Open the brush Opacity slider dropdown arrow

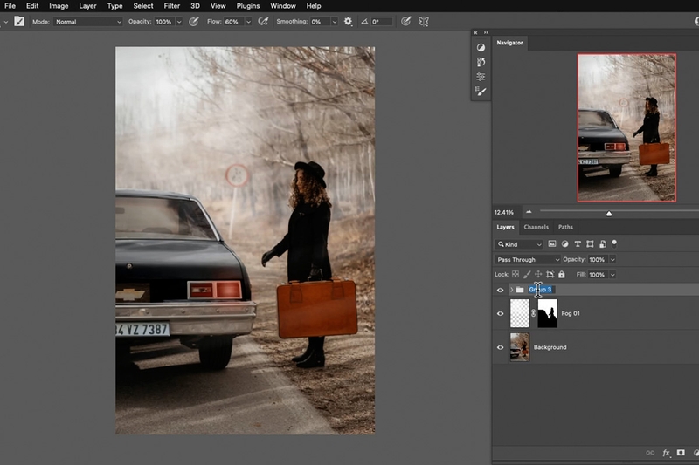pyautogui.click(x=179, y=22)
